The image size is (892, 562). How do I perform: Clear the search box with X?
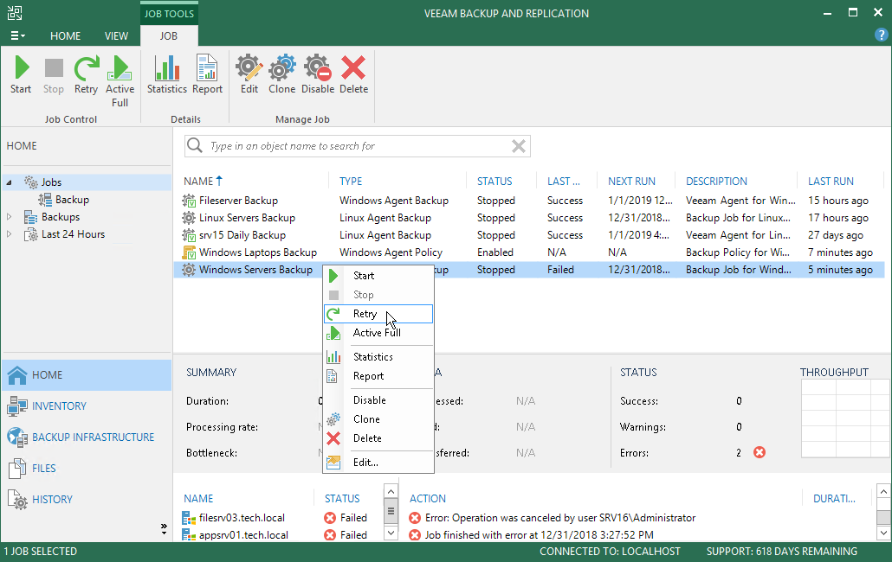point(518,146)
